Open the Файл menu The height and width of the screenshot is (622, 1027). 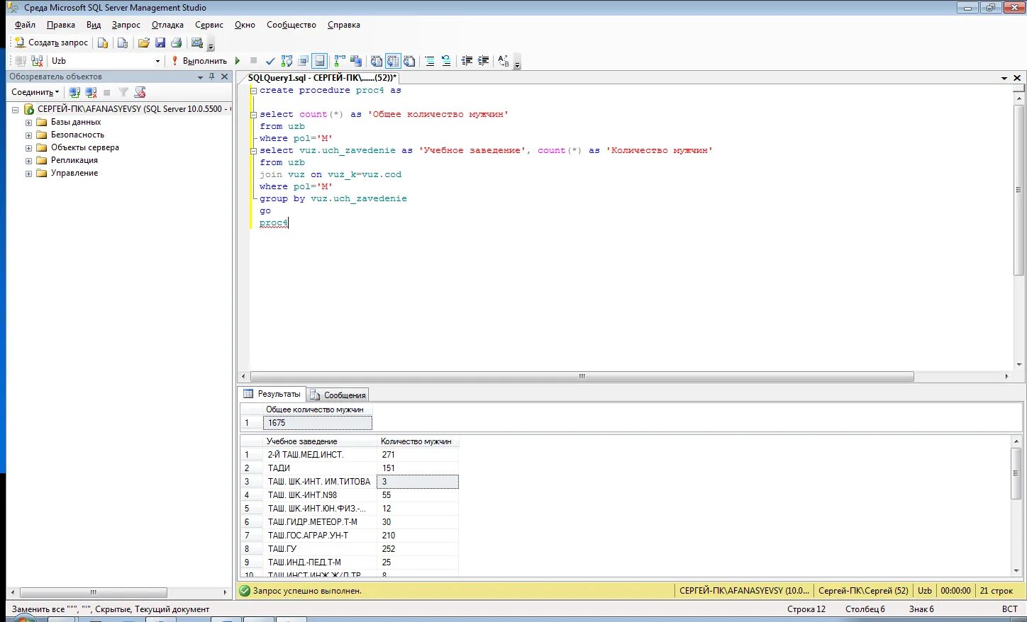25,25
